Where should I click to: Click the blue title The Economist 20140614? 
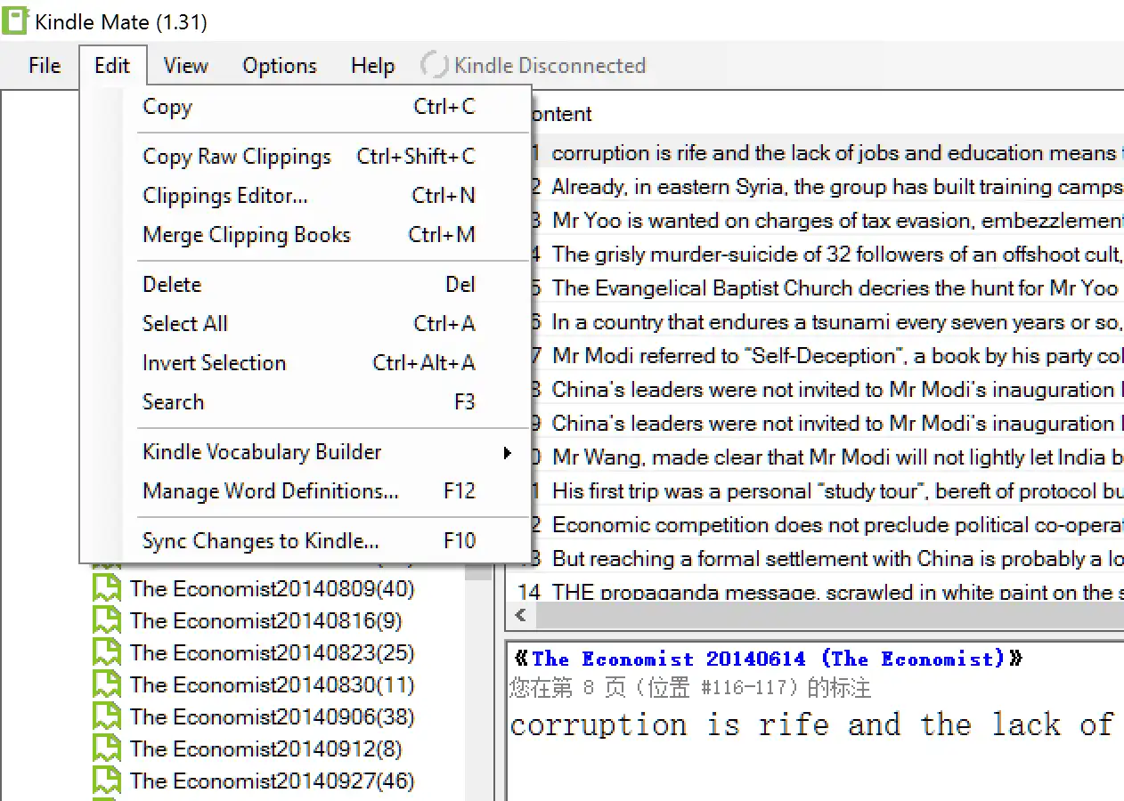click(x=769, y=659)
